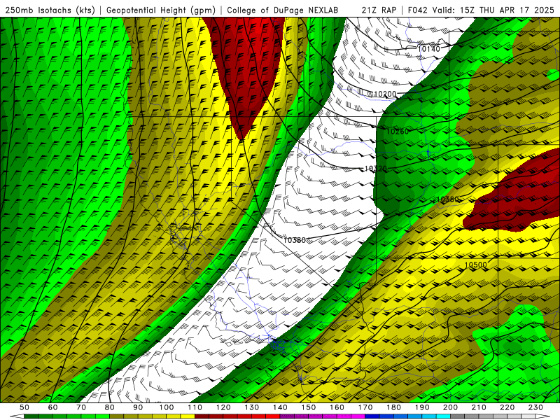Image resolution: width=560 pixels, height=420 pixels.
Task: Click the 50 value on the color scale
Action: 24,407
